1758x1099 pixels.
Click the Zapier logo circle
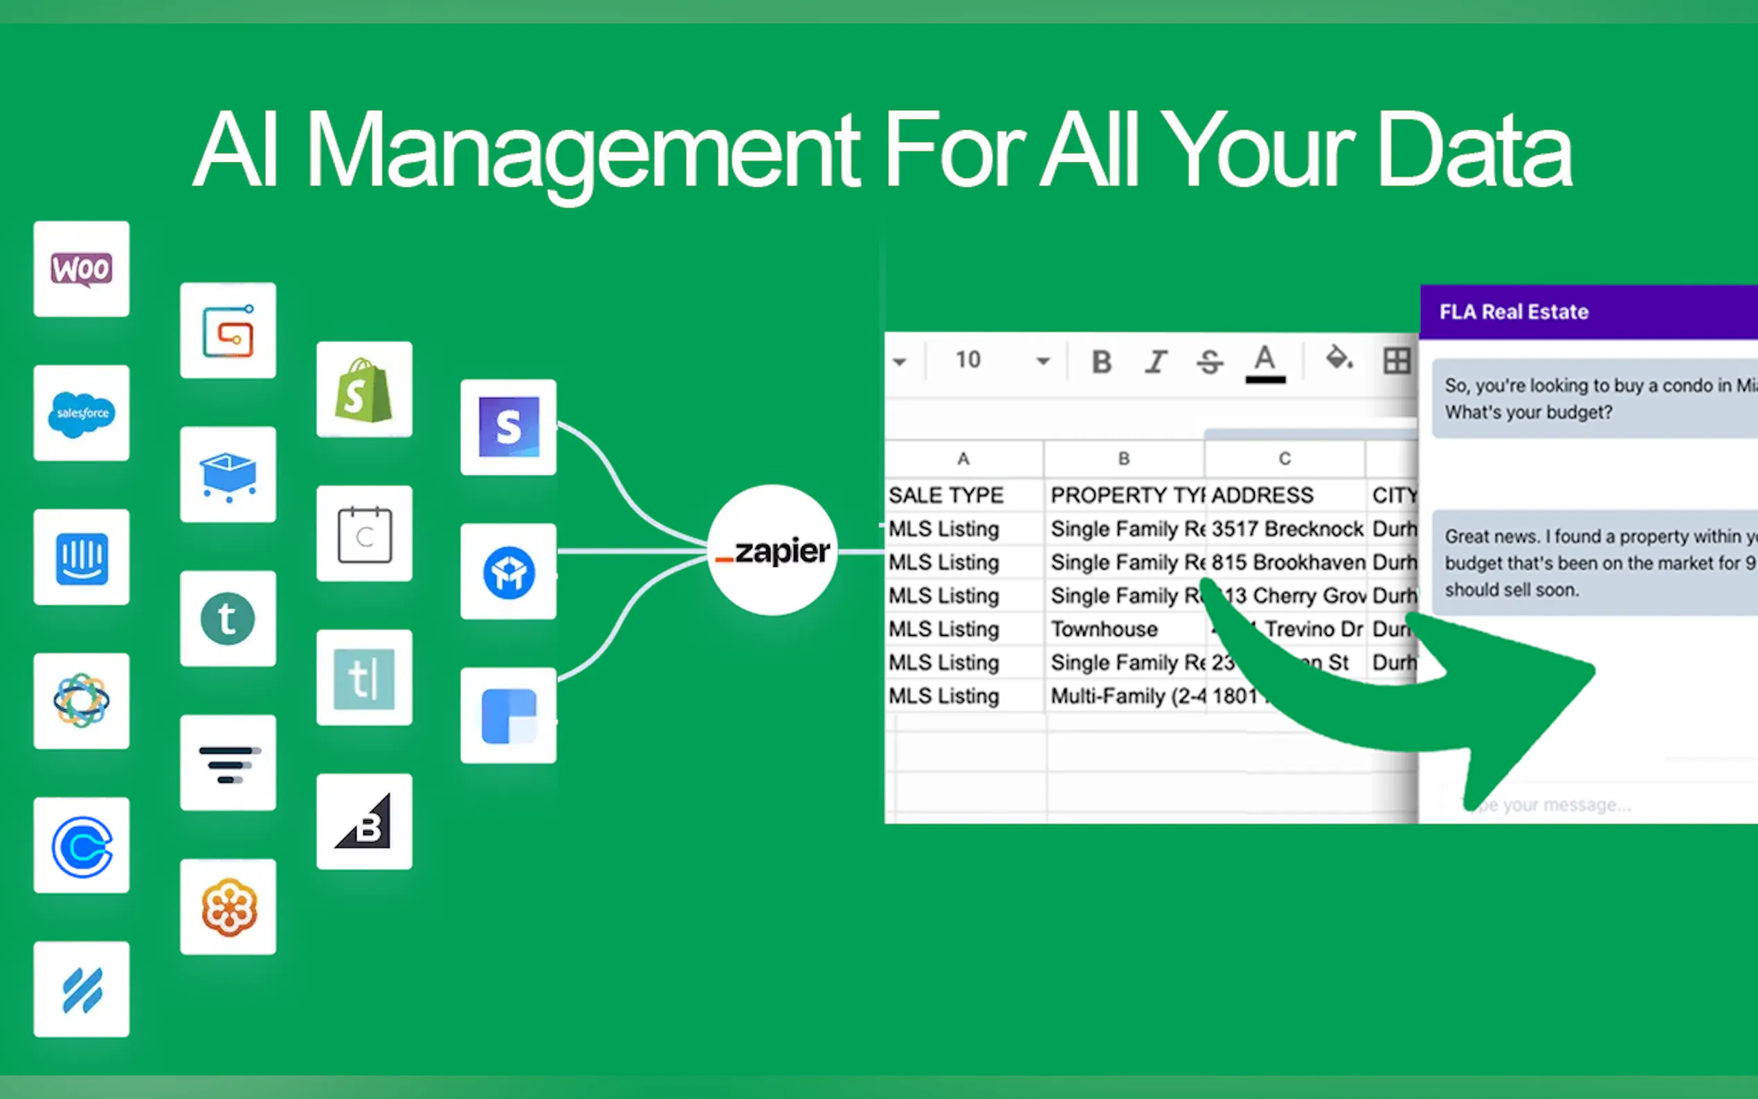pos(772,550)
